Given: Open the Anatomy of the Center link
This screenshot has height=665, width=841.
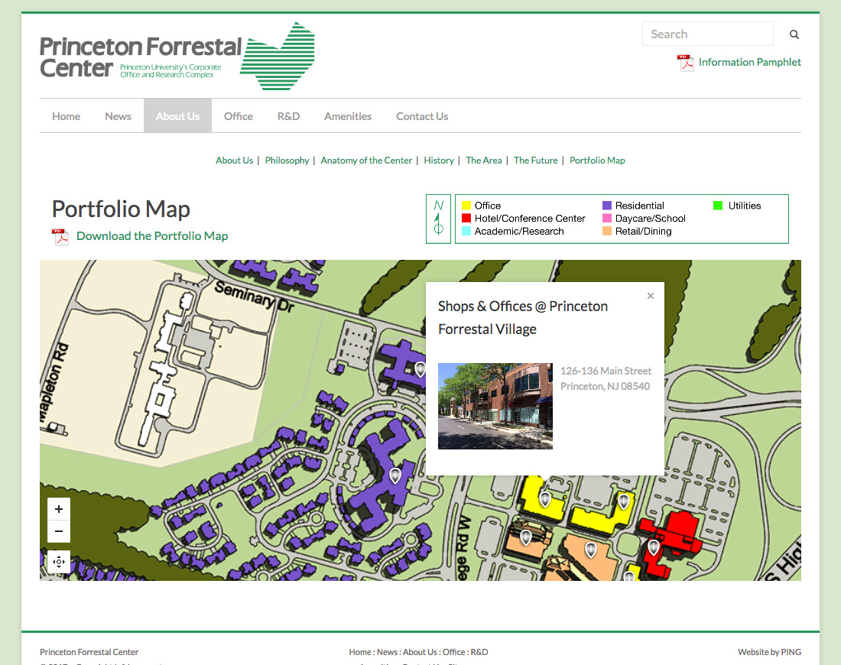Looking at the screenshot, I should [366, 161].
